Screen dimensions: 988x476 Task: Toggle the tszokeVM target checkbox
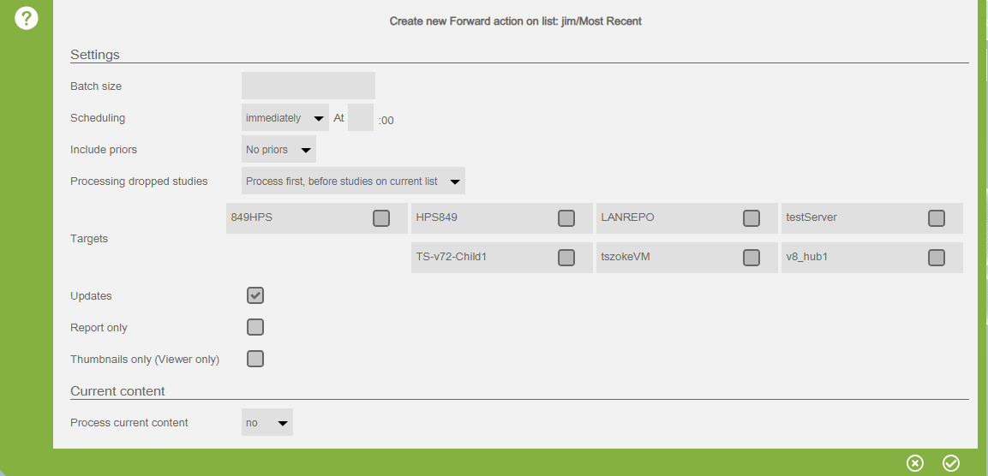pos(751,258)
